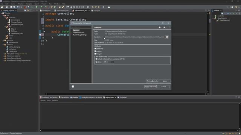Go forward in Properties page history

coord(164,27)
